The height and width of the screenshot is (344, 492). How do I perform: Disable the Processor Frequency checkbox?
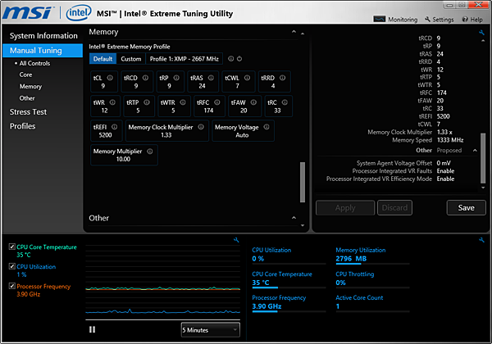(10, 286)
